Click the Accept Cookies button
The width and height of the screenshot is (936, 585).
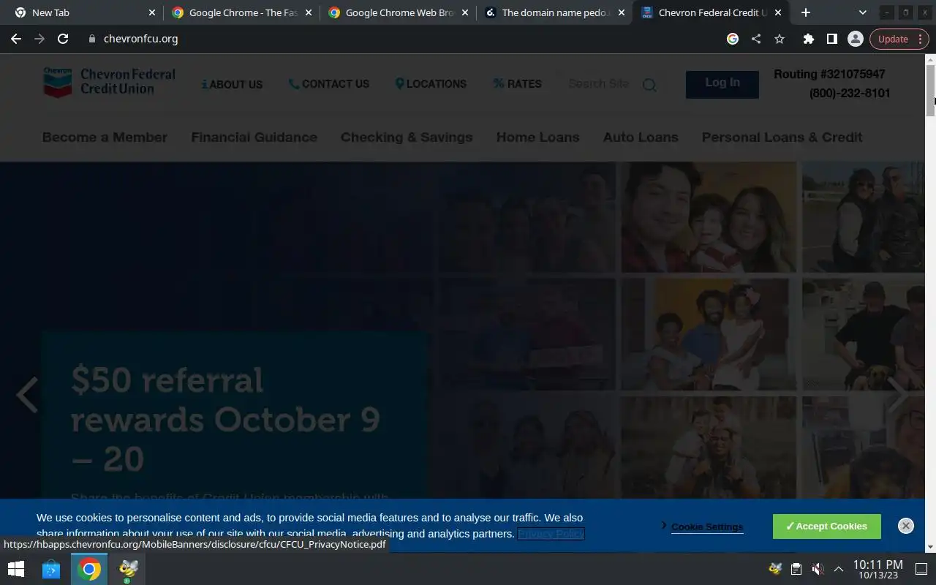coord(826,526)
